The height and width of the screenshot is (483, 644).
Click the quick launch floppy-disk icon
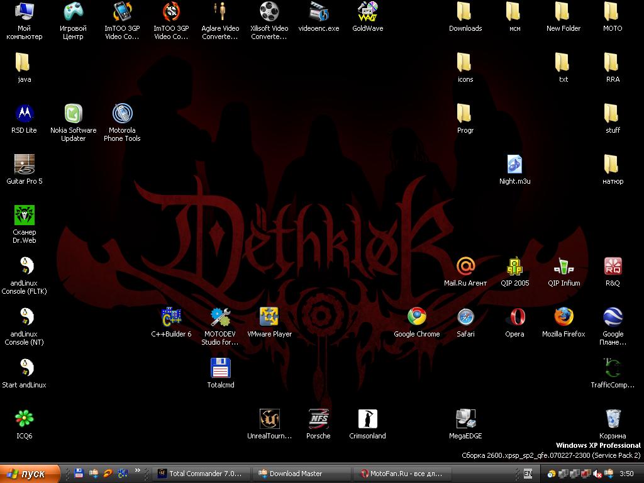click(x=79, y=474)
